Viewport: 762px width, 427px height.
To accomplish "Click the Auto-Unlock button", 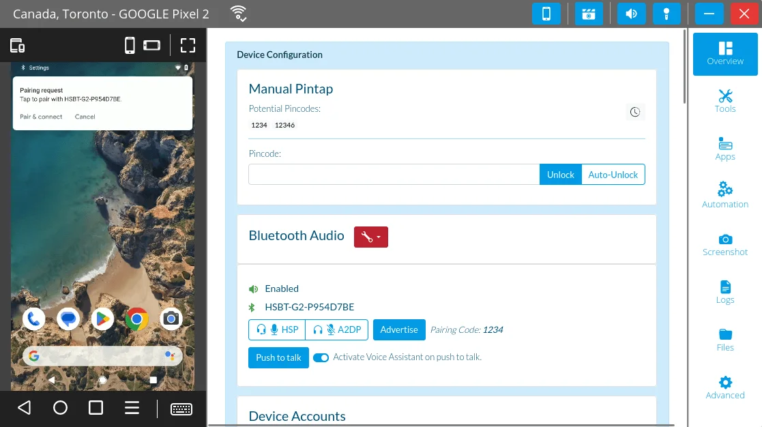I will [613, 175].
